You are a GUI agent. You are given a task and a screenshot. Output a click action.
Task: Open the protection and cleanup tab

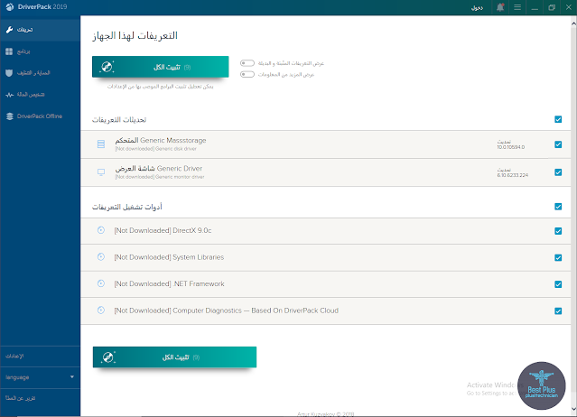point(40,73)
